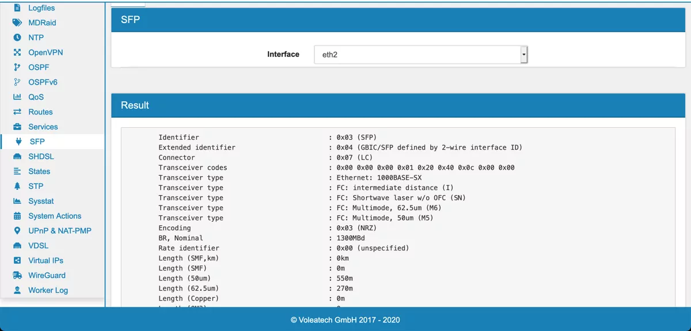Click the WireGuard shield icon
Image resolution: width=691 pixels, height=331 pixels.
17,275
